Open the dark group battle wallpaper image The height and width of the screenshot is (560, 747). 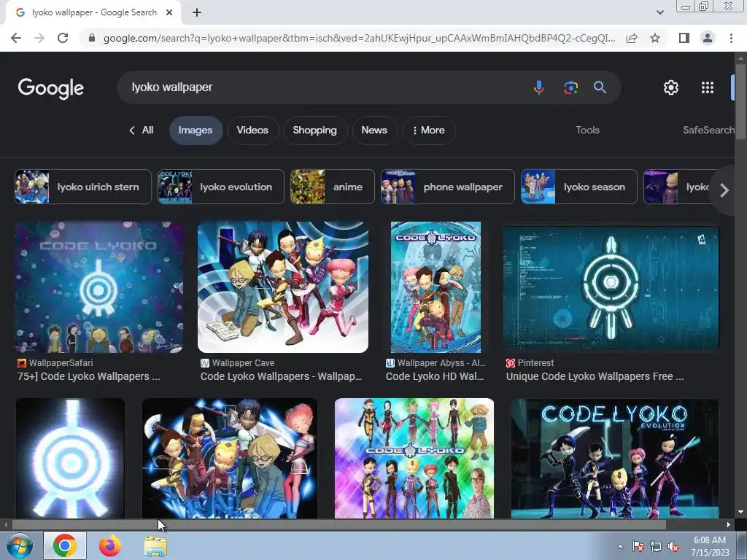230,459
